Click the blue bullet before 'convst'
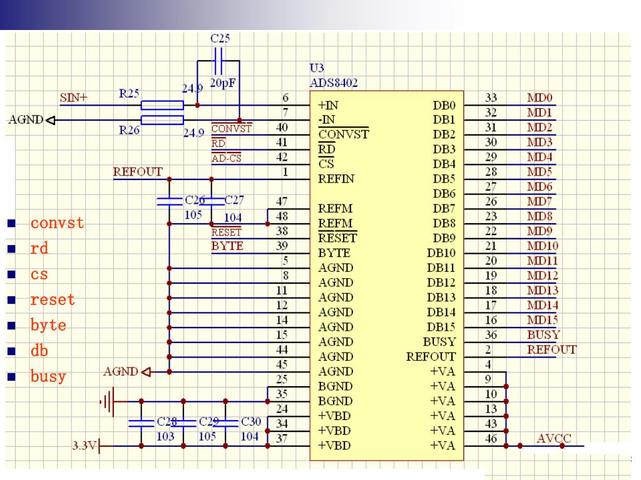 click(11, 223)
